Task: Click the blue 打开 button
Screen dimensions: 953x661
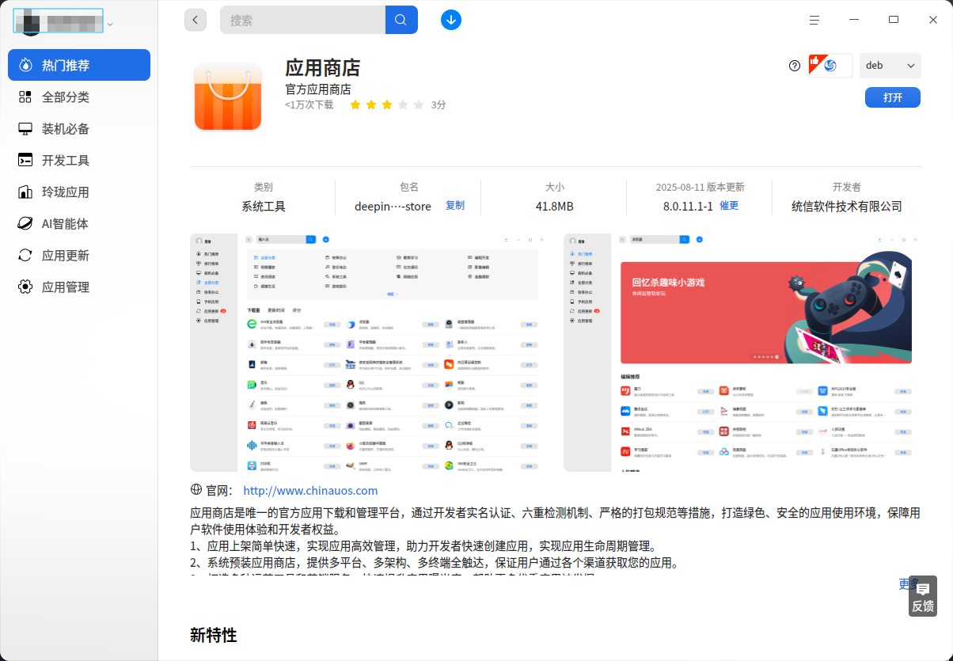Action: pyautogui.click(x=893, y=97)
